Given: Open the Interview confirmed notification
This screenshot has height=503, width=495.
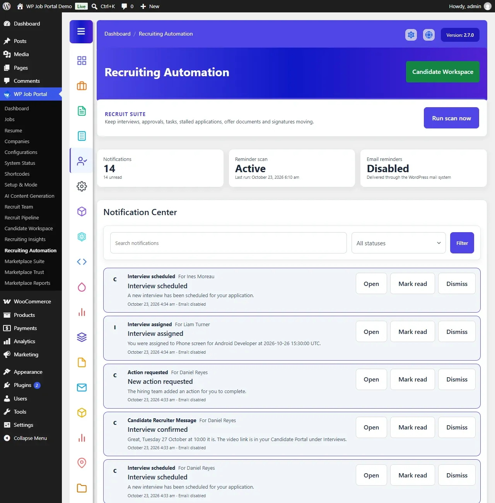Looking at the screenshot, I should 371,427.
